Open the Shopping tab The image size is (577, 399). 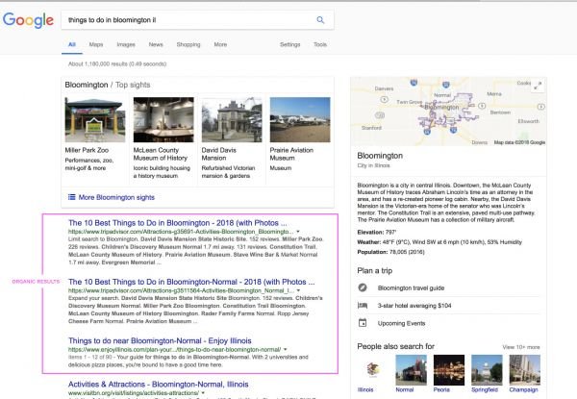coord(188,44)
